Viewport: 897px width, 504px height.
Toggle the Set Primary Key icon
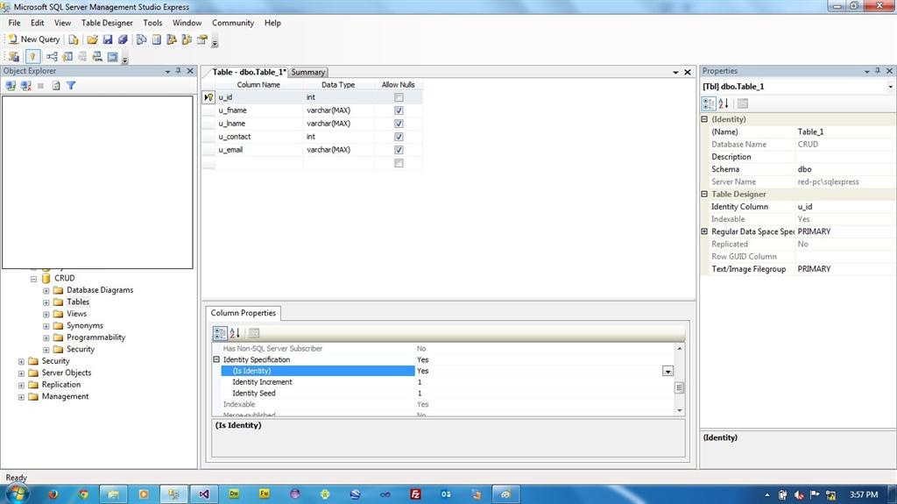32,56
